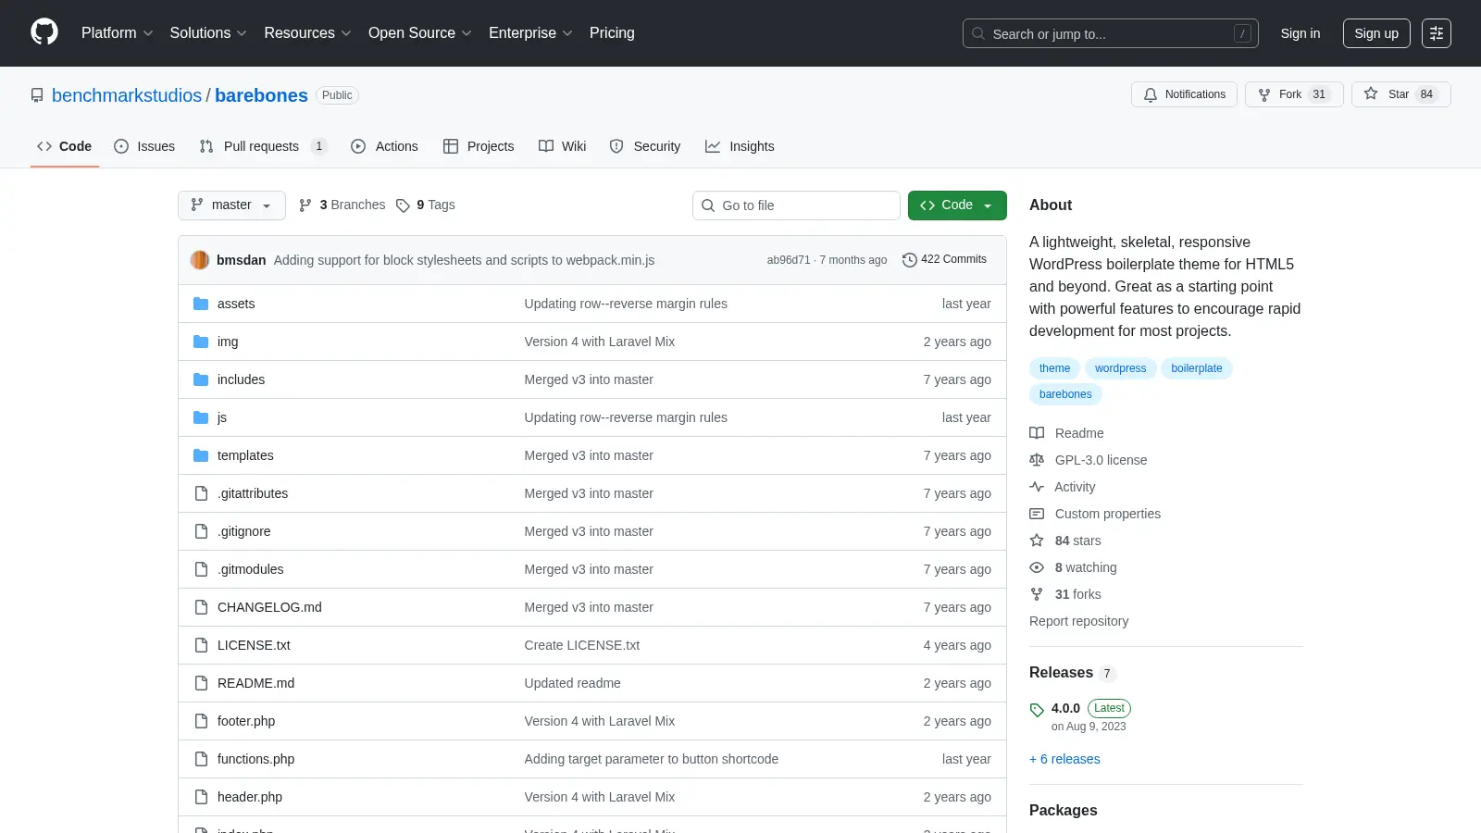Viewport: 1481px width, 833px height.
Task: Click the wordpress topic tag
Action: (1120, 368)
